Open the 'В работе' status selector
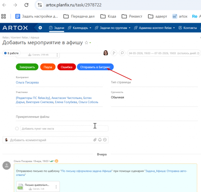Screen dimensions: 201x192 point(11,53)
